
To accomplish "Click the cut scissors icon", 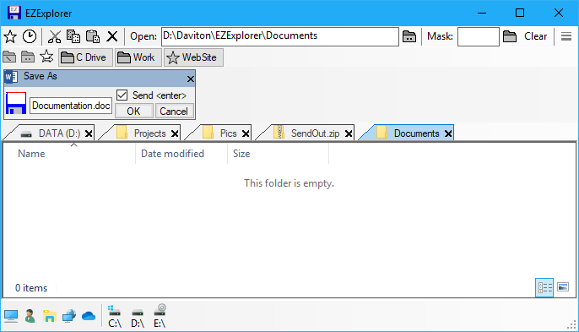I will click(55, 36).
